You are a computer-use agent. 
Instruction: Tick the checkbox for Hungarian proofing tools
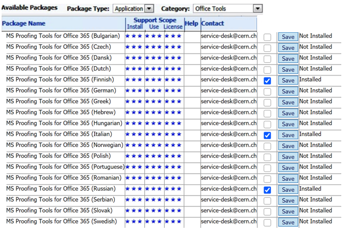point(267,125)
